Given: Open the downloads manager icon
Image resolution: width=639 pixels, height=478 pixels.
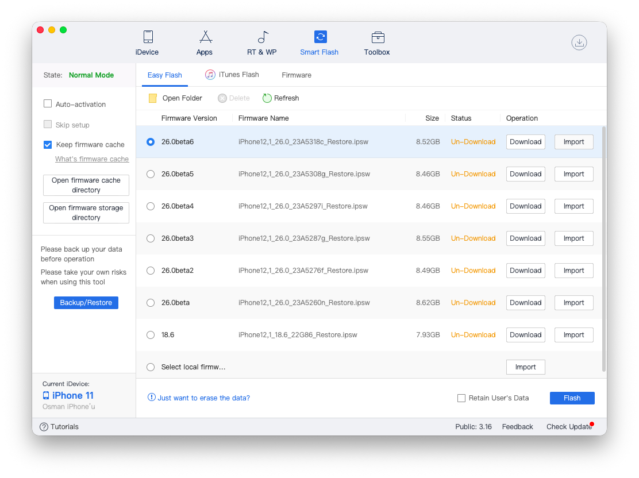Looking at the screenshot, I should coord(579,43).
